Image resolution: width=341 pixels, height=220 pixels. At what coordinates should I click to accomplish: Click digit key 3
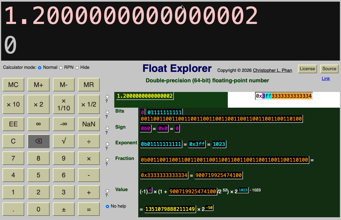(64, 192)
